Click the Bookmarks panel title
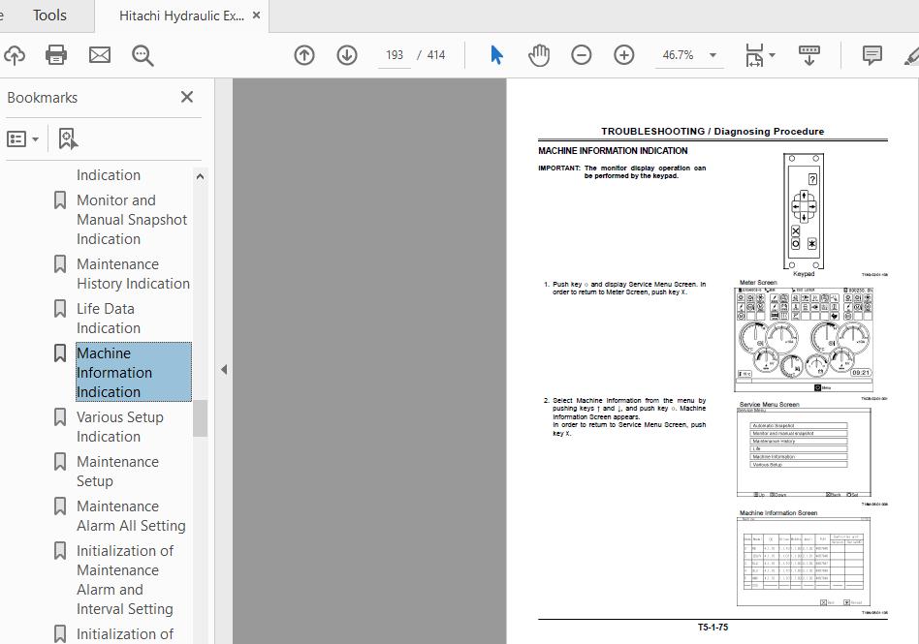This screenshot has width=919, height=644. (43, 98)
